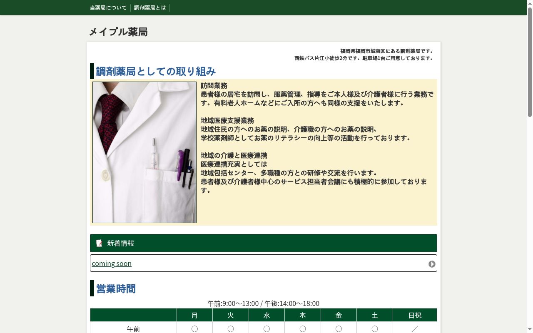
Task: Select the 木 column header in the table
Action: [x=303, y=315]
